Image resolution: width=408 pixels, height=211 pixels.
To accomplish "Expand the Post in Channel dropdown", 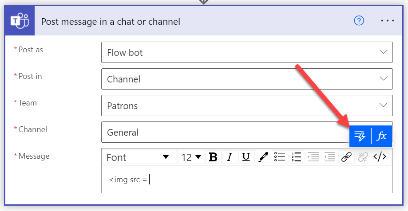I will pyautogui.click(x=384, y=79).
